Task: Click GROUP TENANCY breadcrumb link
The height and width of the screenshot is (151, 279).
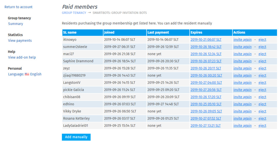Action: [x=74, y=13]
